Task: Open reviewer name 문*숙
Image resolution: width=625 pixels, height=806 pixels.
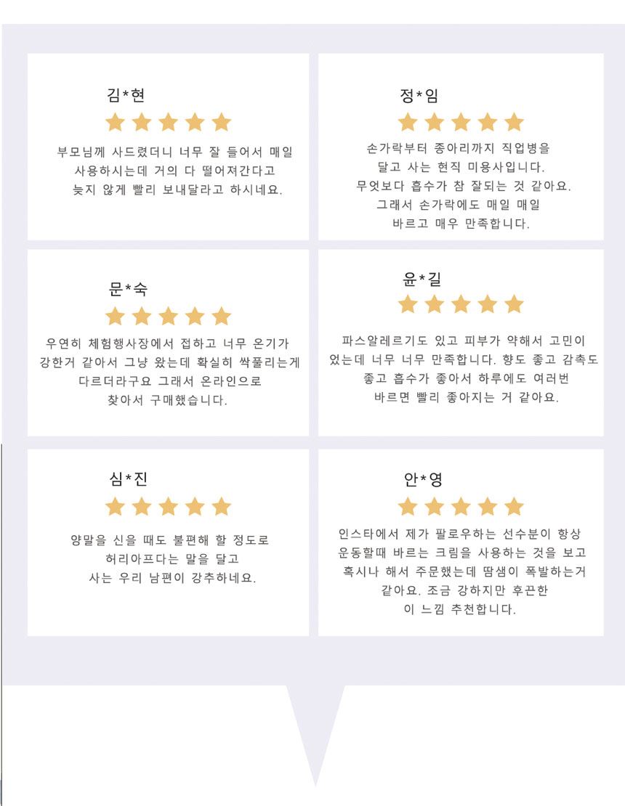Action: pyautogui.click(x=128, y=289)
